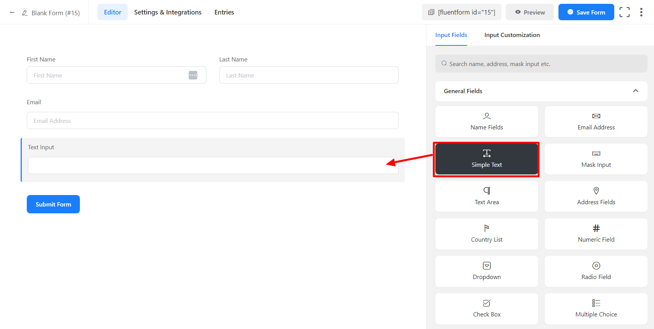Open Settings & Integrations tab

click(x=167, y=12)
